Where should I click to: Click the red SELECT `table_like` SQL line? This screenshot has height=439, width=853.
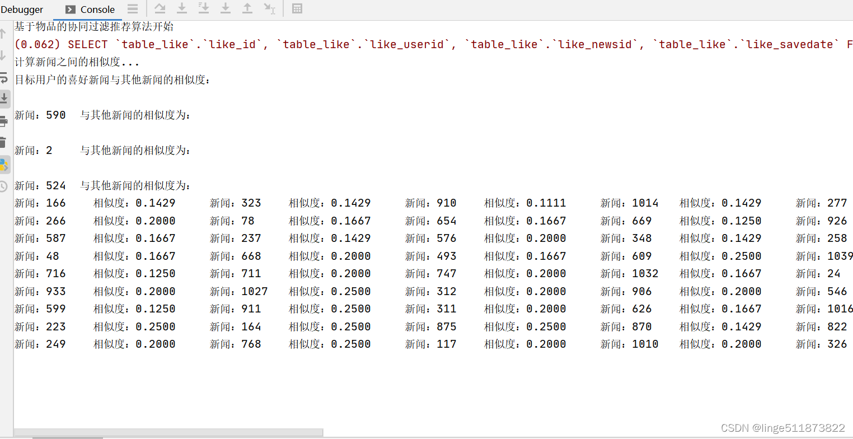[x=434, y=44]
